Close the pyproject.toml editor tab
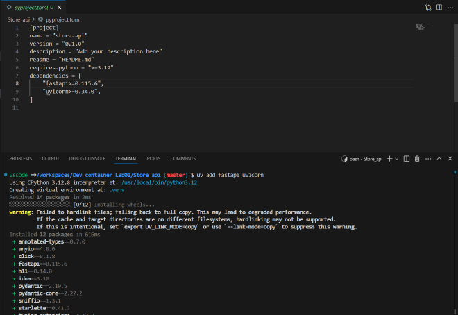The image size is (458, 315). (59, 8)
